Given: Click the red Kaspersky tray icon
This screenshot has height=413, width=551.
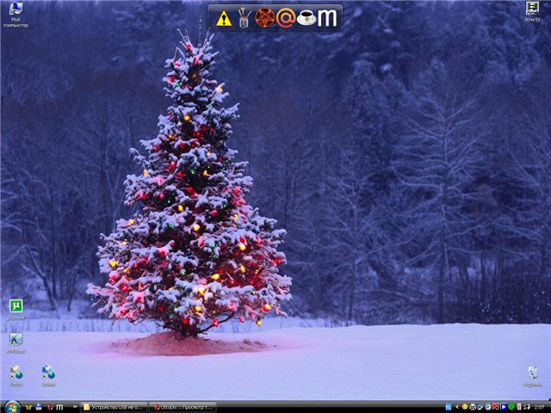Looking at the screenshot, I should tap(496, 407).
